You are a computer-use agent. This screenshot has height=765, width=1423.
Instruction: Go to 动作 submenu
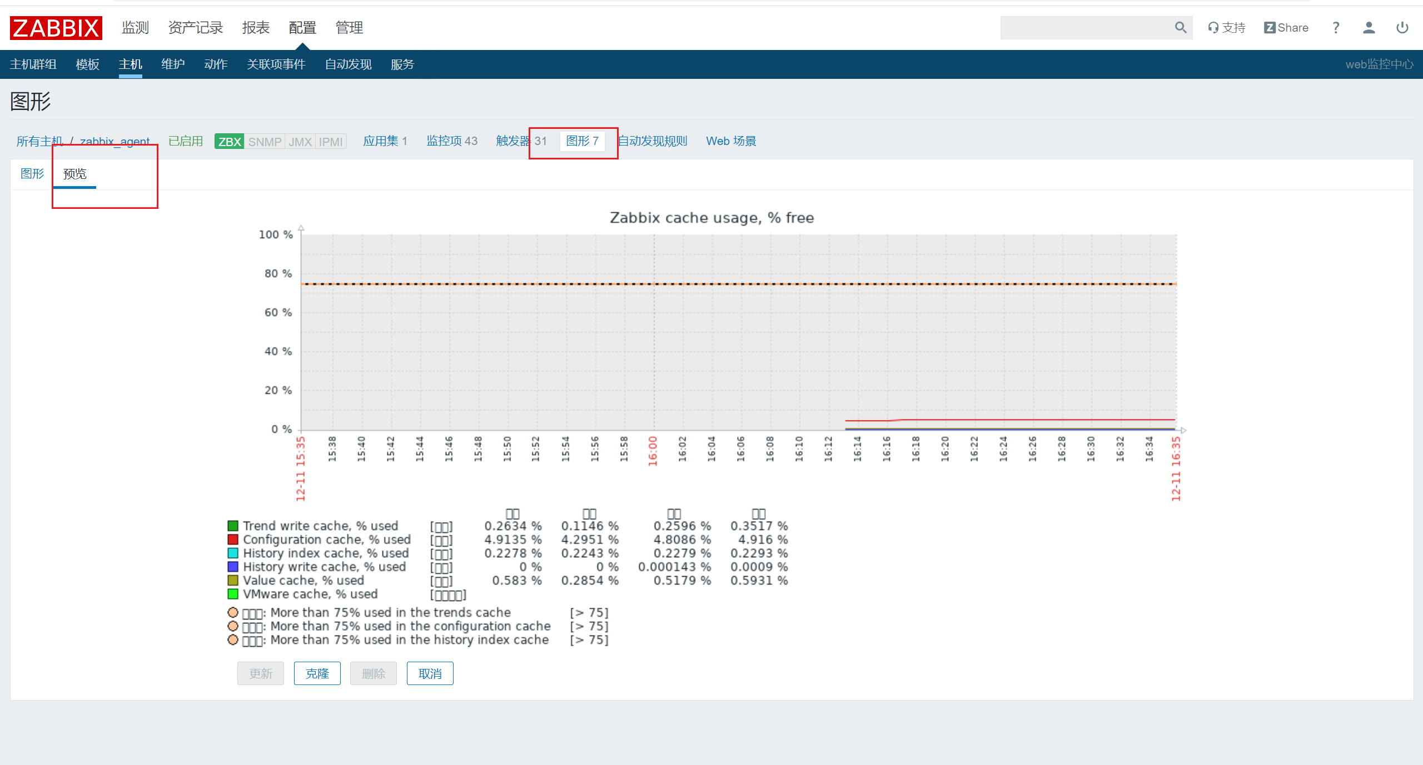(216, 64)
